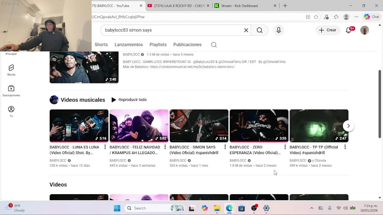Open the Shorts channel tab

(x=101, y=45)
